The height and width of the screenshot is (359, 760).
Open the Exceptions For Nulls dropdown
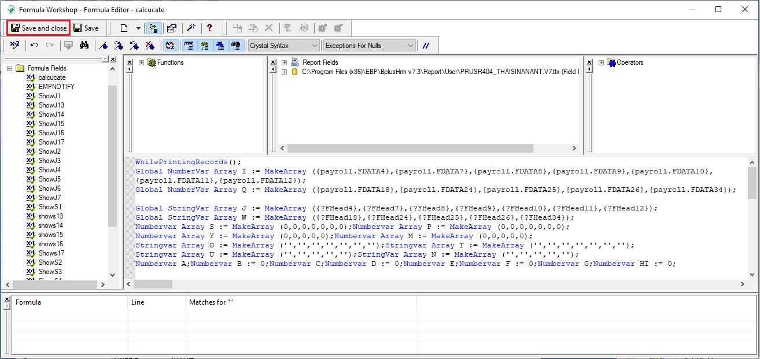[369, 45]
